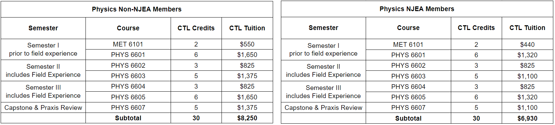Click the Physics Non-NJEA Members table title

pyautogui.click(x=137, y=9)
